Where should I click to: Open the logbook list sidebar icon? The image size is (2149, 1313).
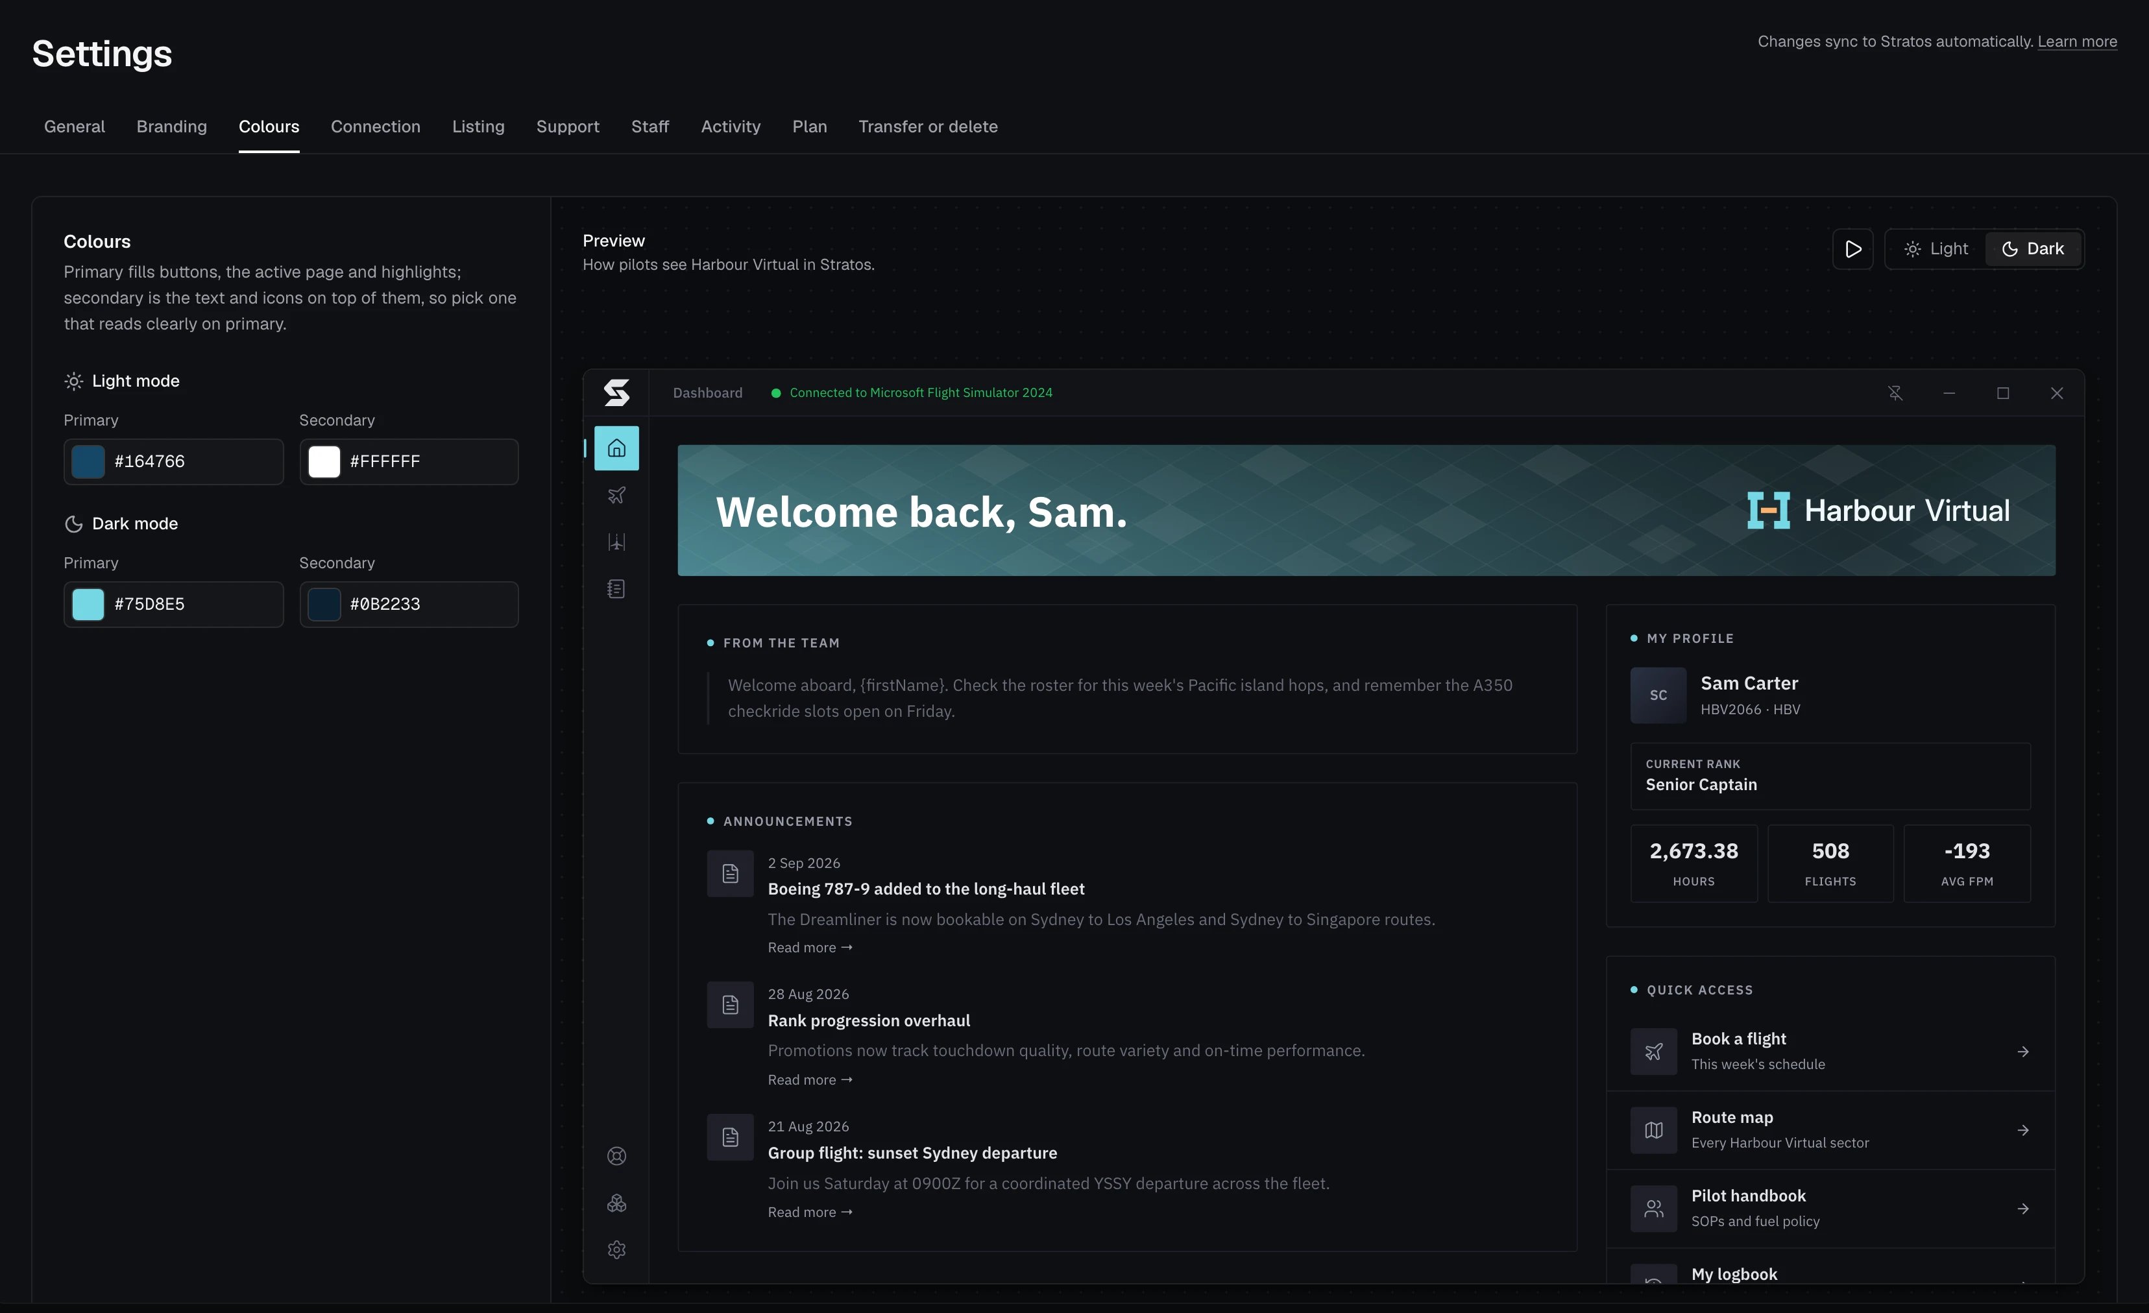click(616, 590)
